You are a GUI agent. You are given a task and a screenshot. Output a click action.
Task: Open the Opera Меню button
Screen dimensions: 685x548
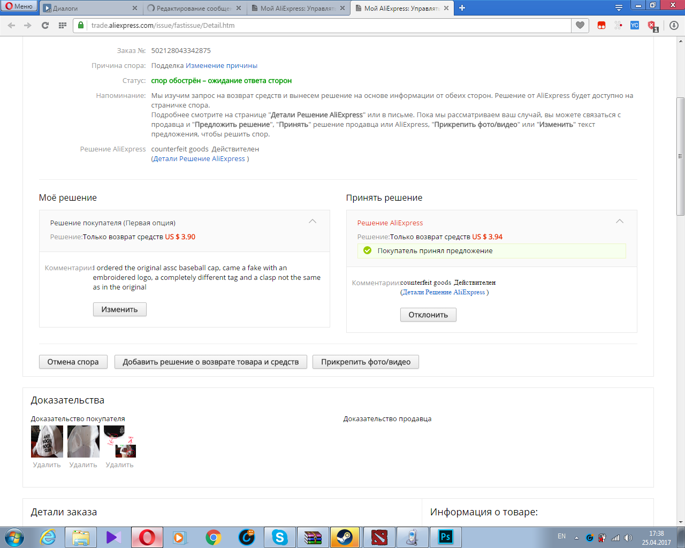point(19,6)
